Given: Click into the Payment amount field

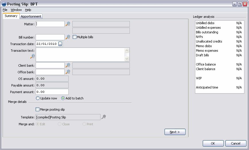Looking at the screenshot, I should (x=52, y=92).
